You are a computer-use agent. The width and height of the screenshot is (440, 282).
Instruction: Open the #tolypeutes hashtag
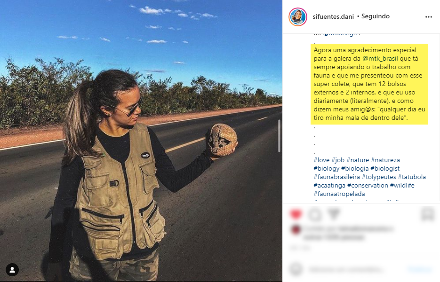tap(379, 177)
